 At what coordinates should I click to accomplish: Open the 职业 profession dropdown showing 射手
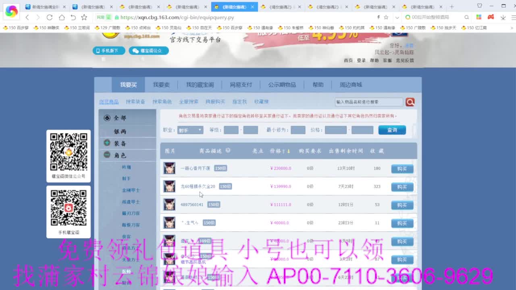pyautogui.click(x=189, y=130)
